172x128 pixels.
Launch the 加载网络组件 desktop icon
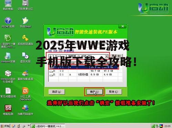(26, 110)
